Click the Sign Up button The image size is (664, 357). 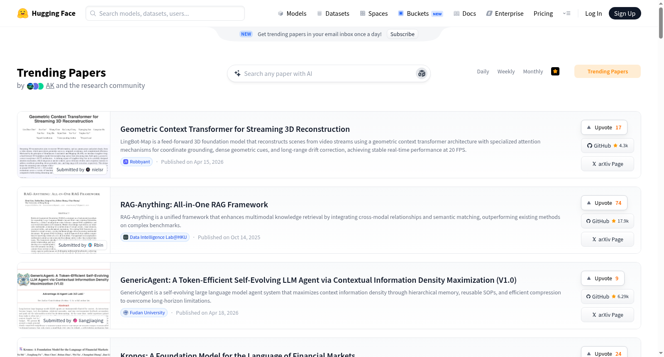click(x=625, y=13)
